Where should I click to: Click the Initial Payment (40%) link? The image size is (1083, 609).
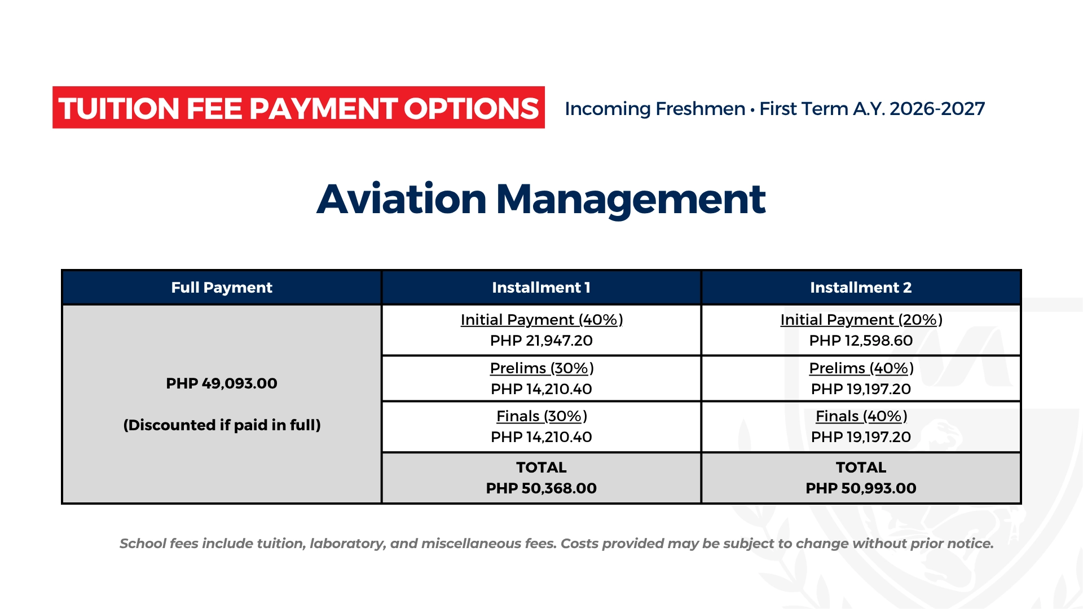click(541, 320)
